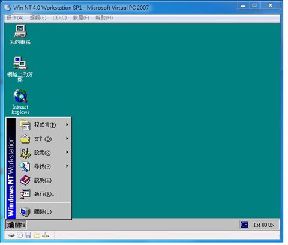Click the network adapter status icon
The image size is (288, 245).
tap(46, 235)
